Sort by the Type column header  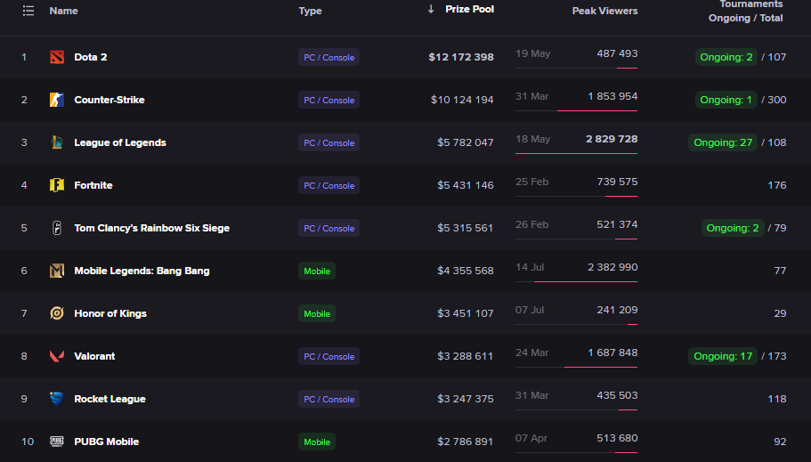(x=311, y=11)
